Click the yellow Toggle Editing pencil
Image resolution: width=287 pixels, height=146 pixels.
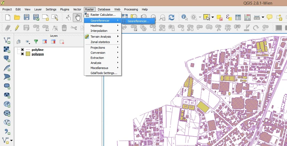17,28
